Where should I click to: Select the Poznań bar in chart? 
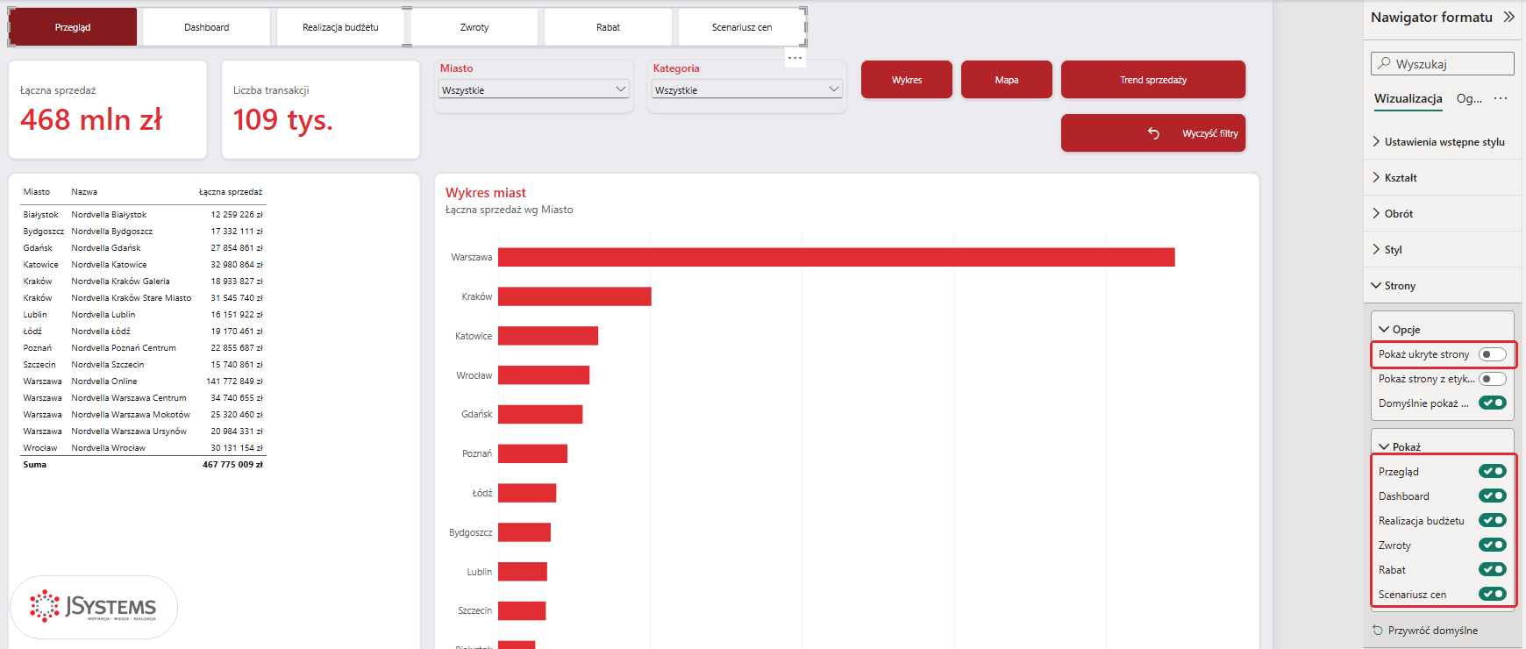(532, 453)
